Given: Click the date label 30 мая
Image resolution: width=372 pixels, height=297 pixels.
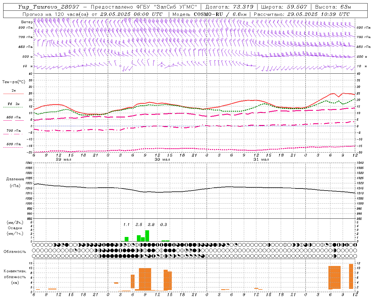Looking at the screenshot, I should click(x=162, y=160).
